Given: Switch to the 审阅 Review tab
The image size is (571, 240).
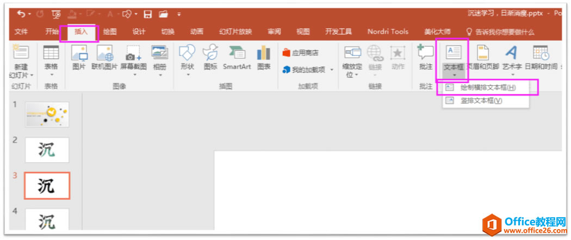Looking at the screenshot, I should pyautogui.click(x=274, y=31).
